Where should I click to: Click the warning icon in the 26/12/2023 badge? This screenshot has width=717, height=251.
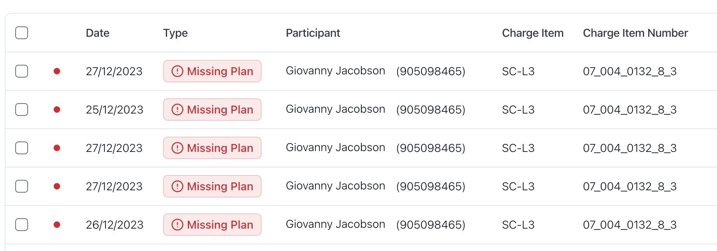pos(177,225)
